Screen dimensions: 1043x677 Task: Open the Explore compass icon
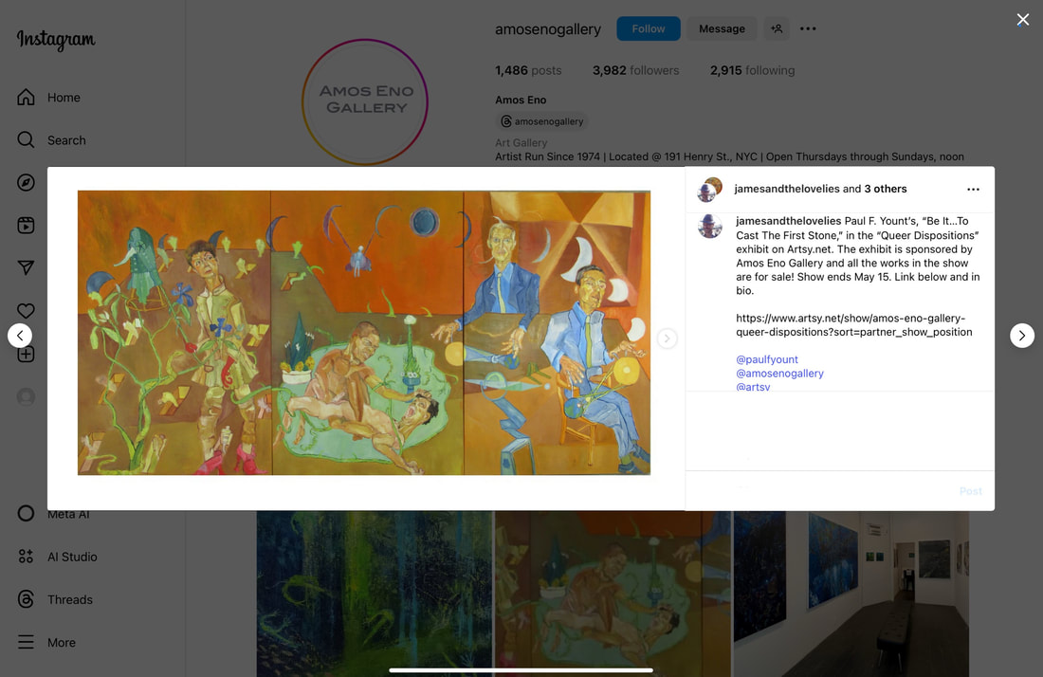click(x=26, y=182)
